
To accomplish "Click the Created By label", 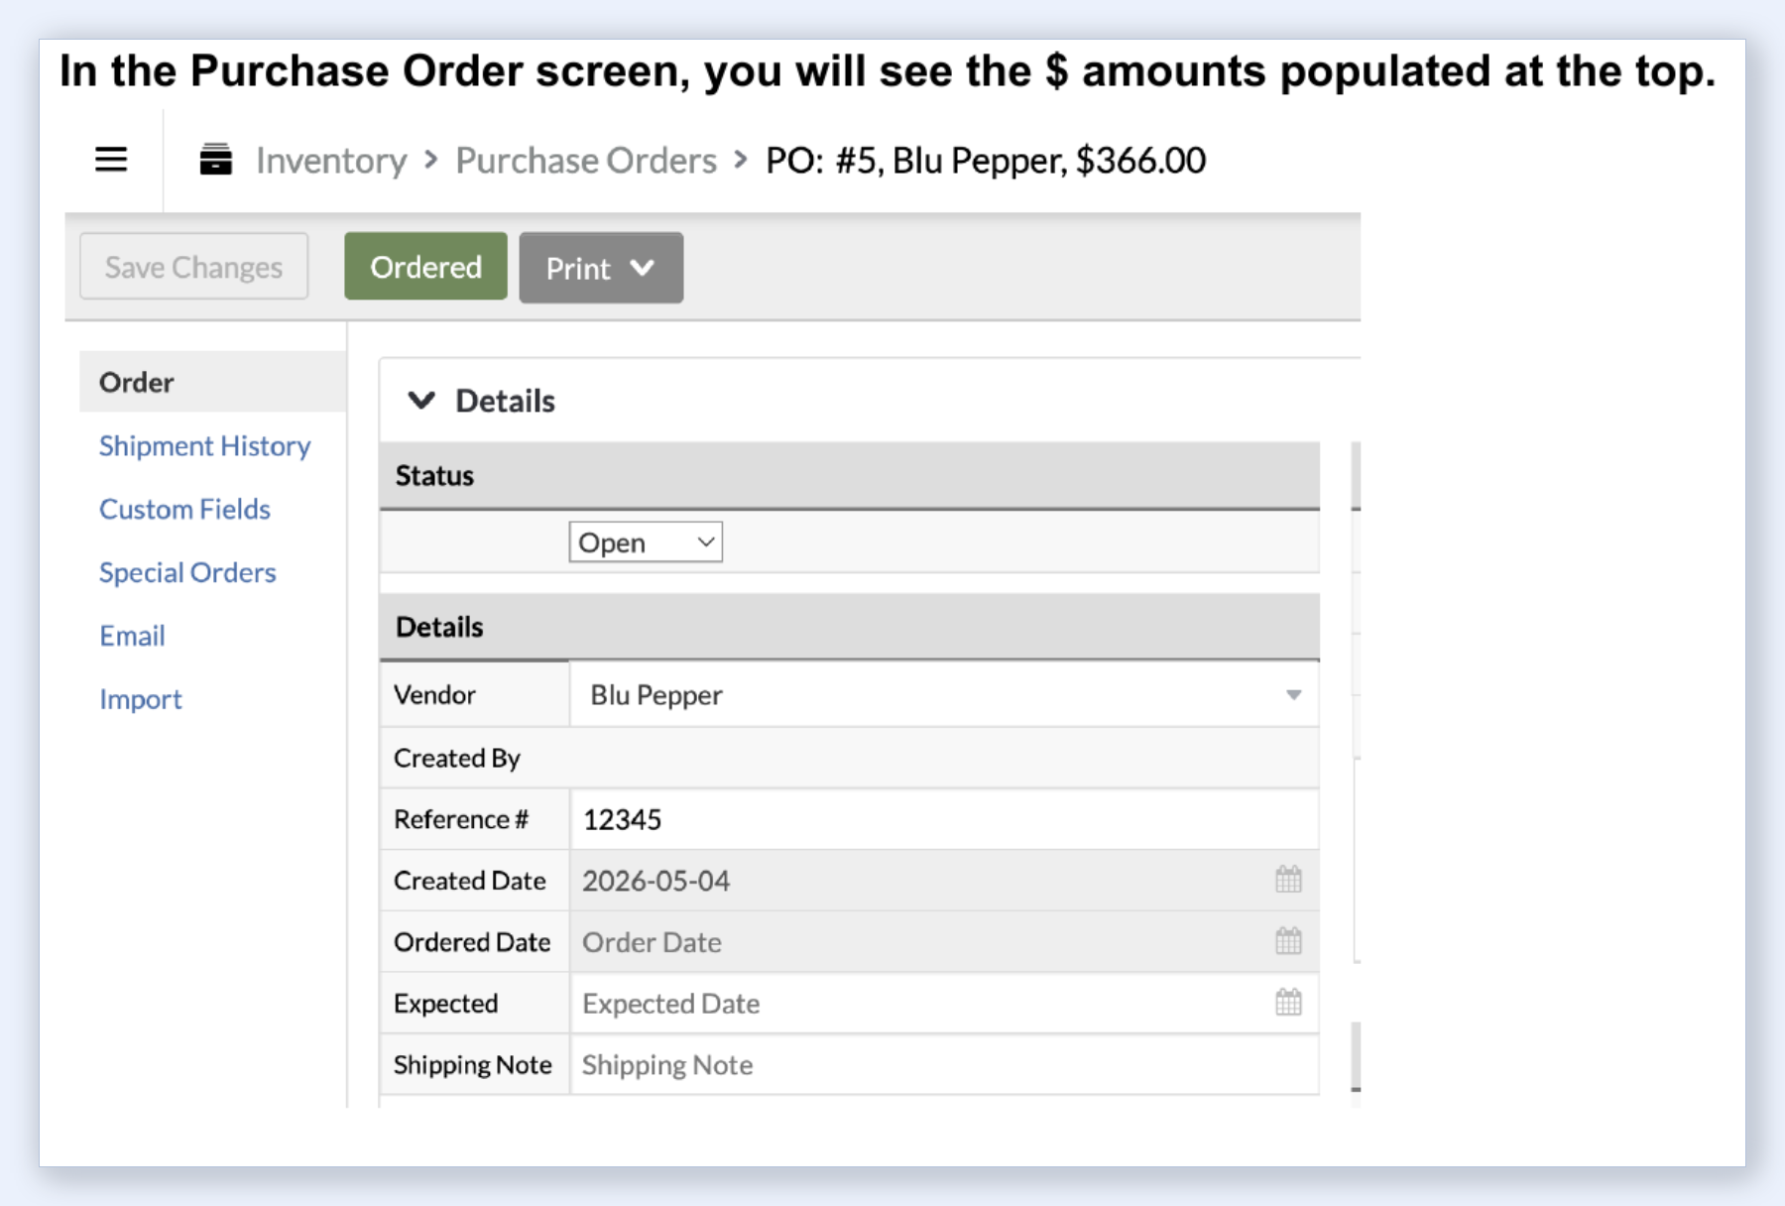I will coord(457,758).
